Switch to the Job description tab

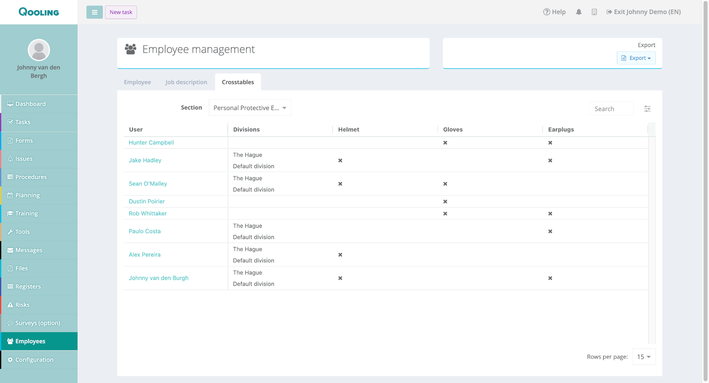[186, 82]
